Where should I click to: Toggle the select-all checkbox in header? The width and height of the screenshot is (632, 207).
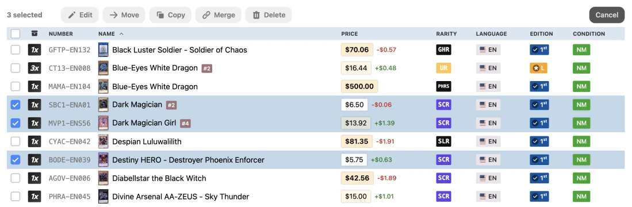point(16,34)
